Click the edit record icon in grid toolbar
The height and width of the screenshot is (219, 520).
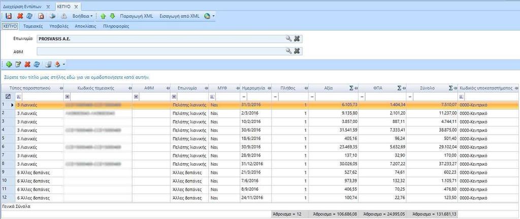(x=18, y=65)
